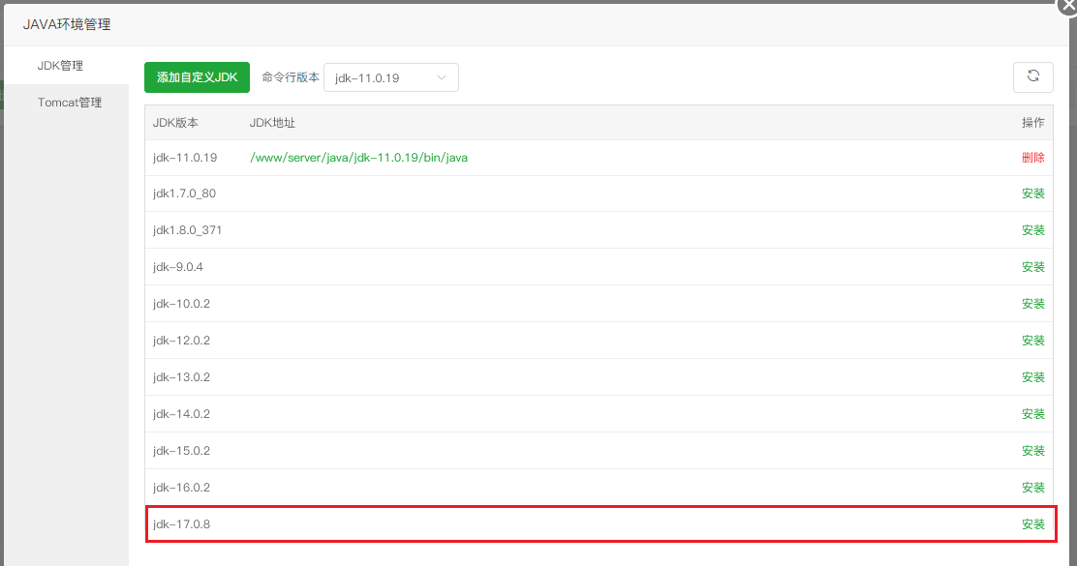Click the JDK版本 column header
The image size is (1077, 566).
click(175, 123)
